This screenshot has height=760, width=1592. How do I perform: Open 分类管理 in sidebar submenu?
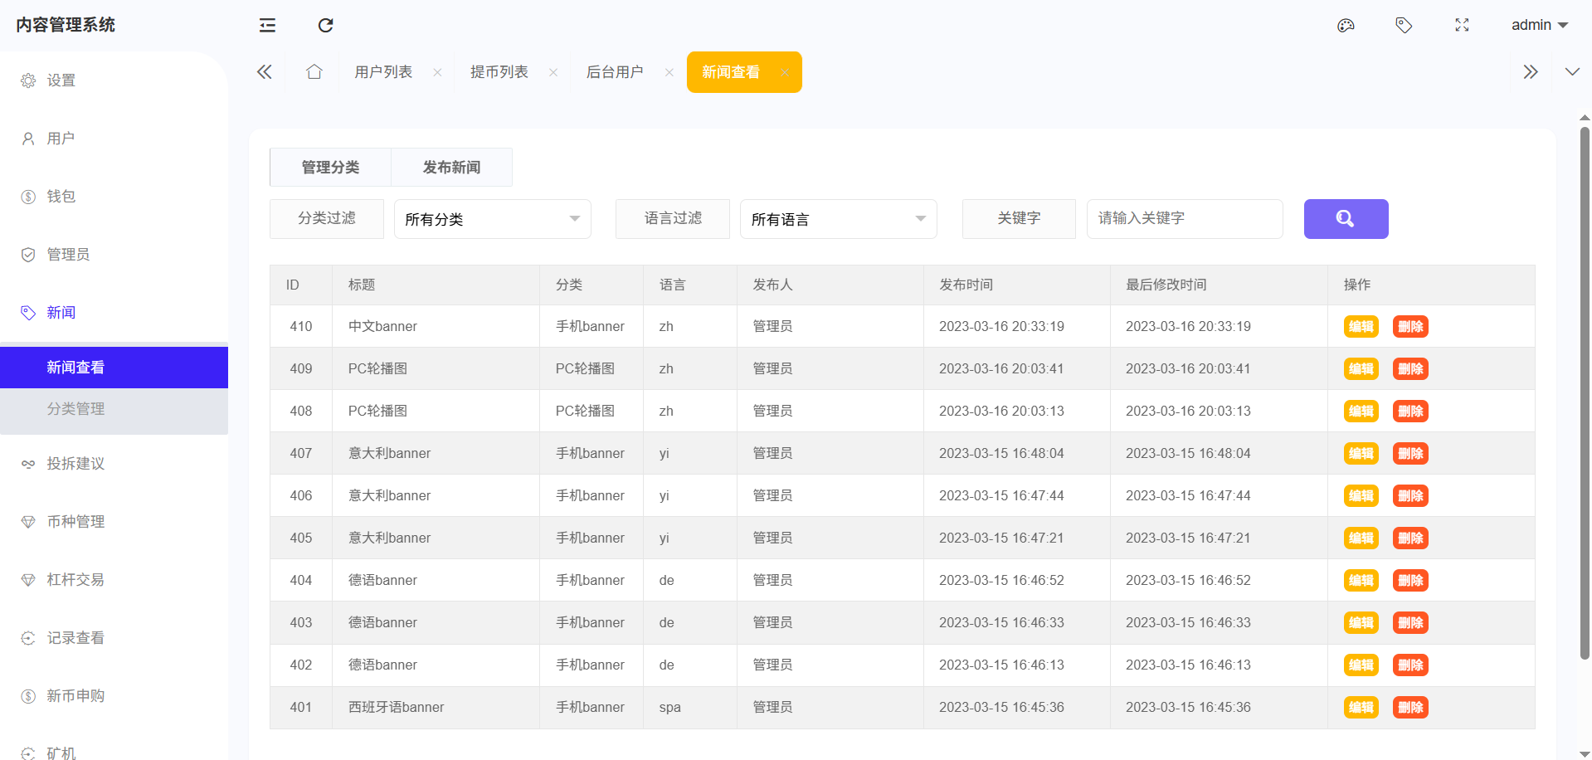(x=75, y=409)
